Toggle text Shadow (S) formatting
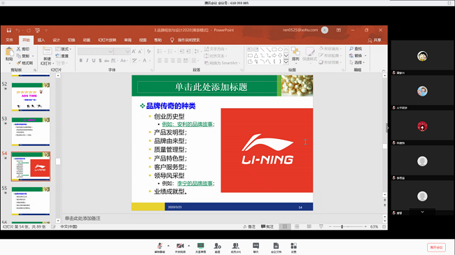 [x=100, y=61]
